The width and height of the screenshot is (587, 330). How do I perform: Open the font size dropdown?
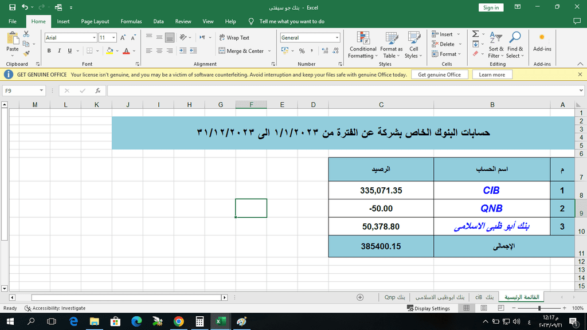coord(114,37)
